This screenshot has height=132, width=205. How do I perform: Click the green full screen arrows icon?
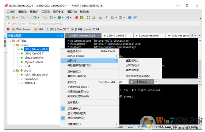(88, 17)
